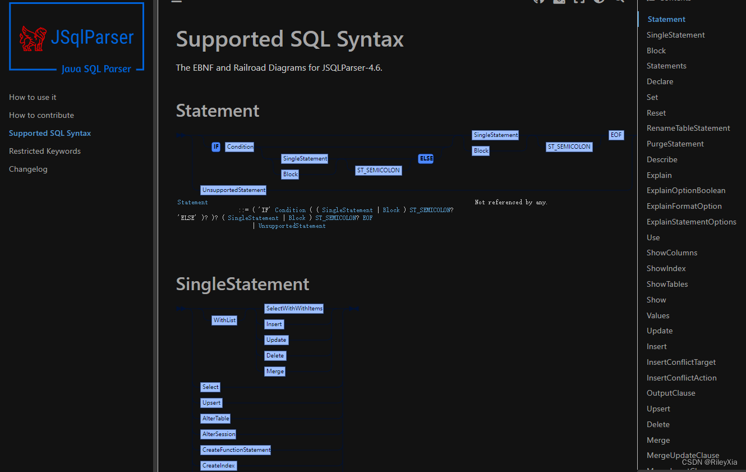Click Block box beneath SingleStatement near EOF
The height and width of the screenshot is (472, 746).
[x=481, y=151]
